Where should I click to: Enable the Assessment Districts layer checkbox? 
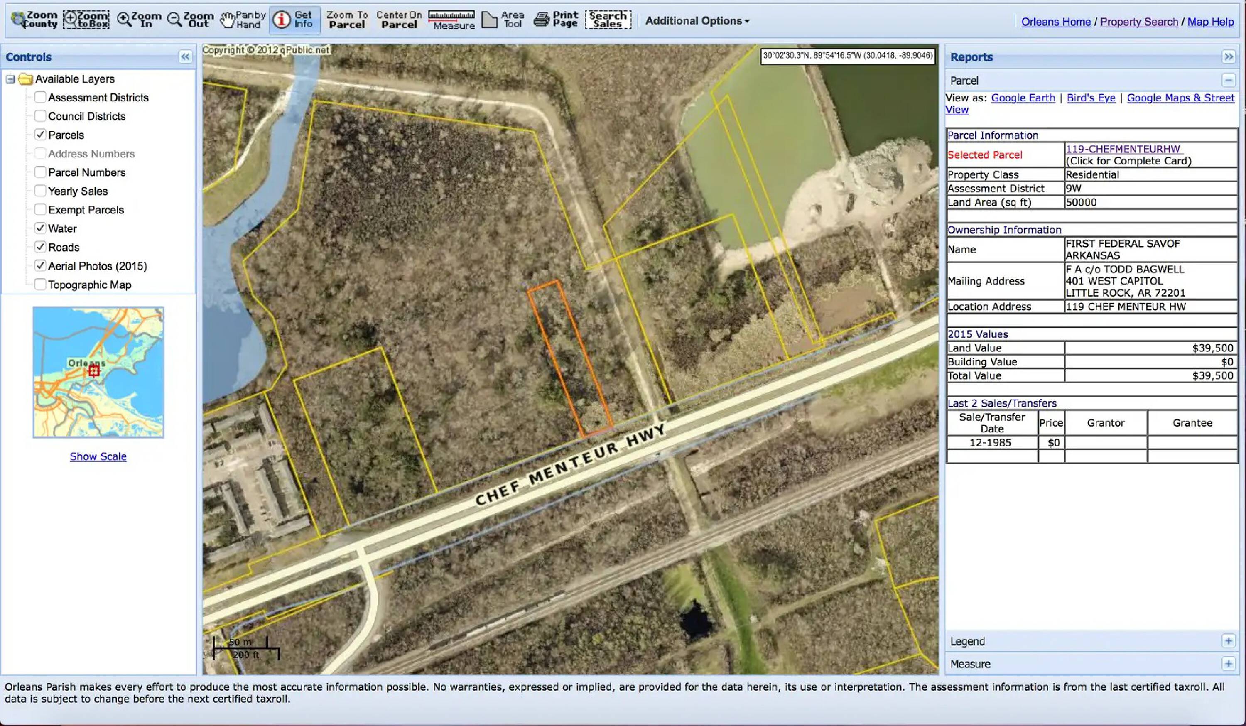tap(41, 97)
